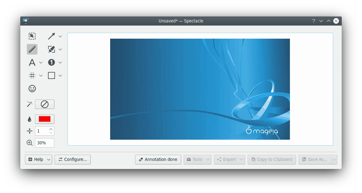This screenshot has width=362, height=193.
Task: Finish with Annotation done button
Action: (x=158, y=159)
